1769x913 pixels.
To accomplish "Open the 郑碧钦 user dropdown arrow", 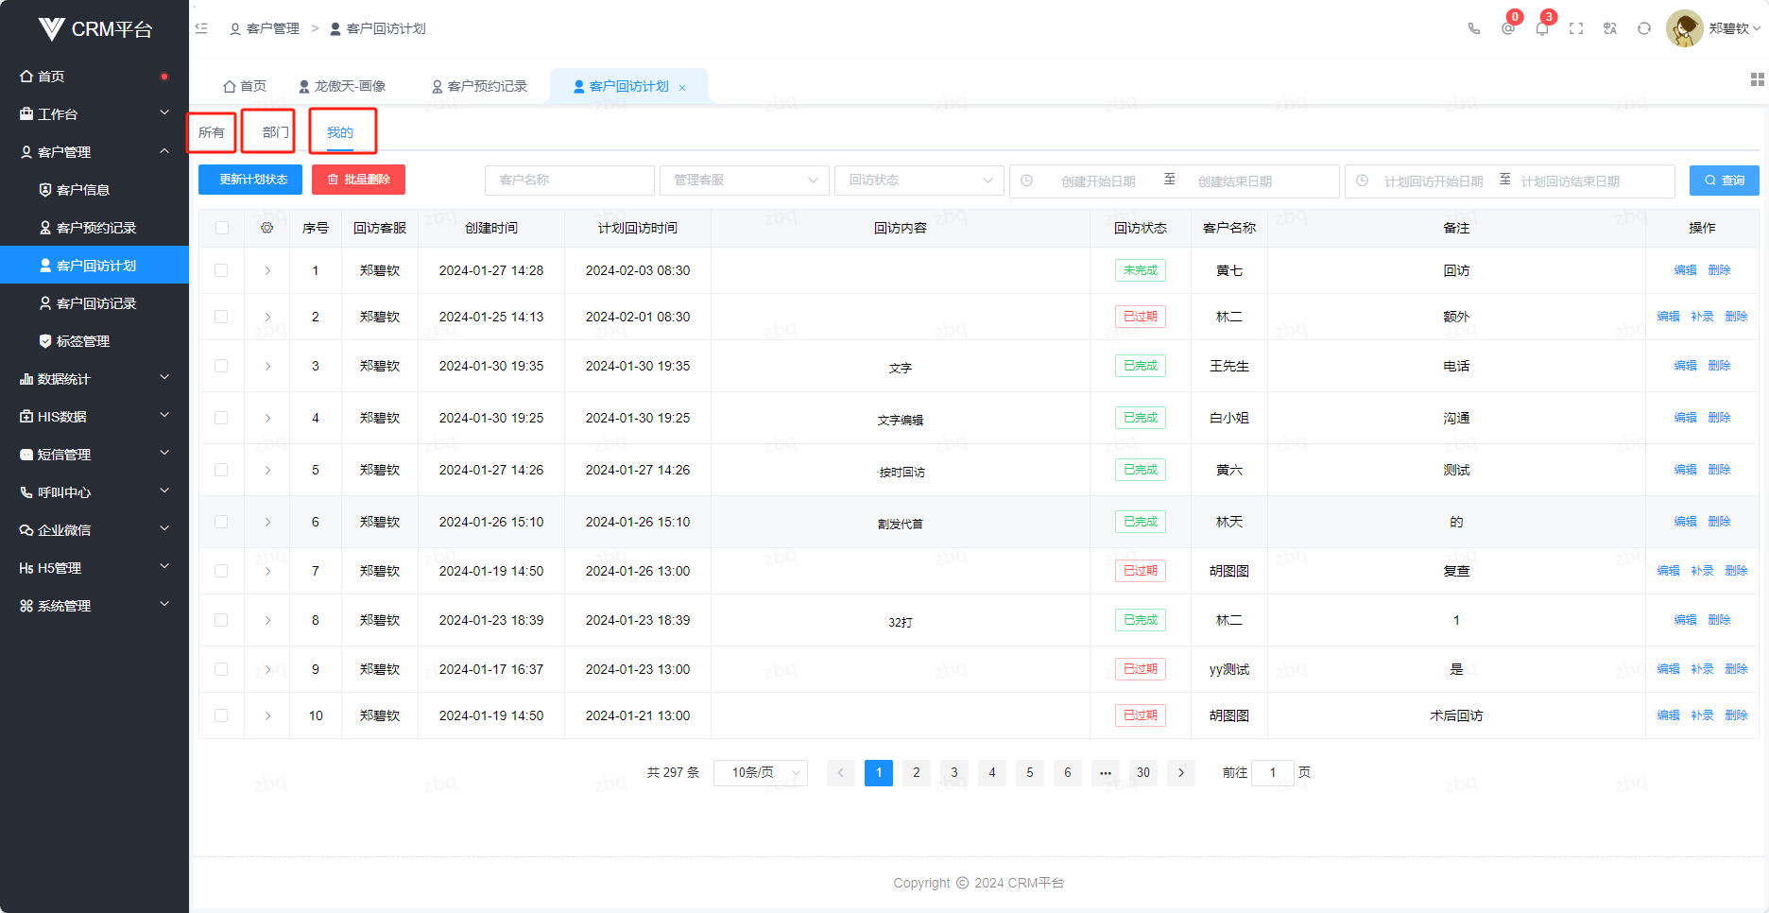I will [x=1757, y=28].
